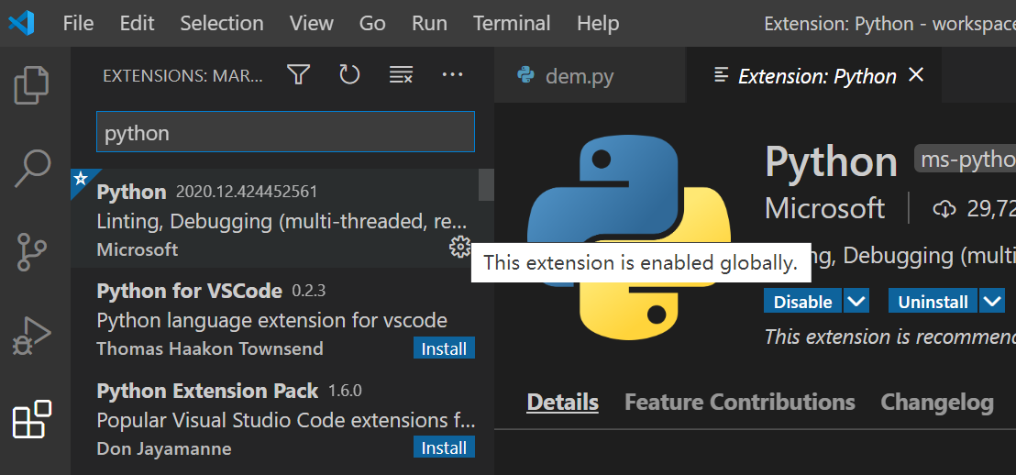Switch to the dem.py editor tab
Image resolution: width=1016 pixels, height=475 pixels.
click(590, 75)
